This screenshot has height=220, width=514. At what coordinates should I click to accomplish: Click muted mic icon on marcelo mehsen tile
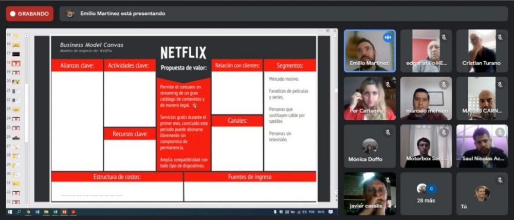pos(444,85)
